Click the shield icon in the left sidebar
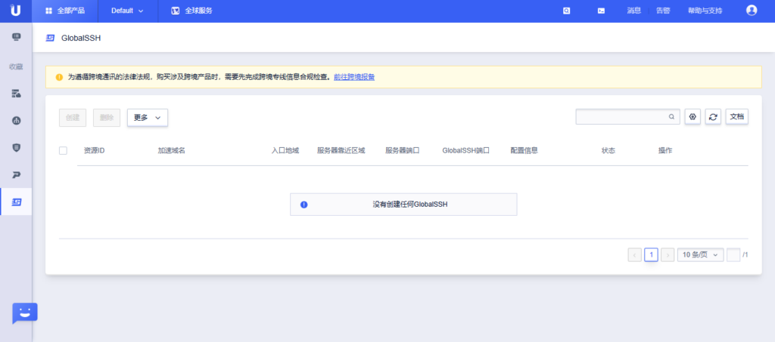The image size is (775, 342). [x=16, y=147]
